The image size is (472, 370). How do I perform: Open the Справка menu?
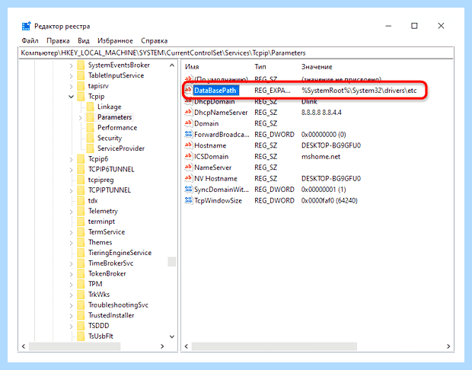tap(154, 40)
